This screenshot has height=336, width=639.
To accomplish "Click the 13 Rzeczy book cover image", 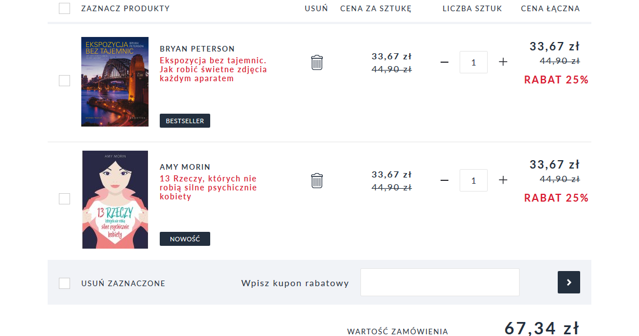I will [115, 199].
